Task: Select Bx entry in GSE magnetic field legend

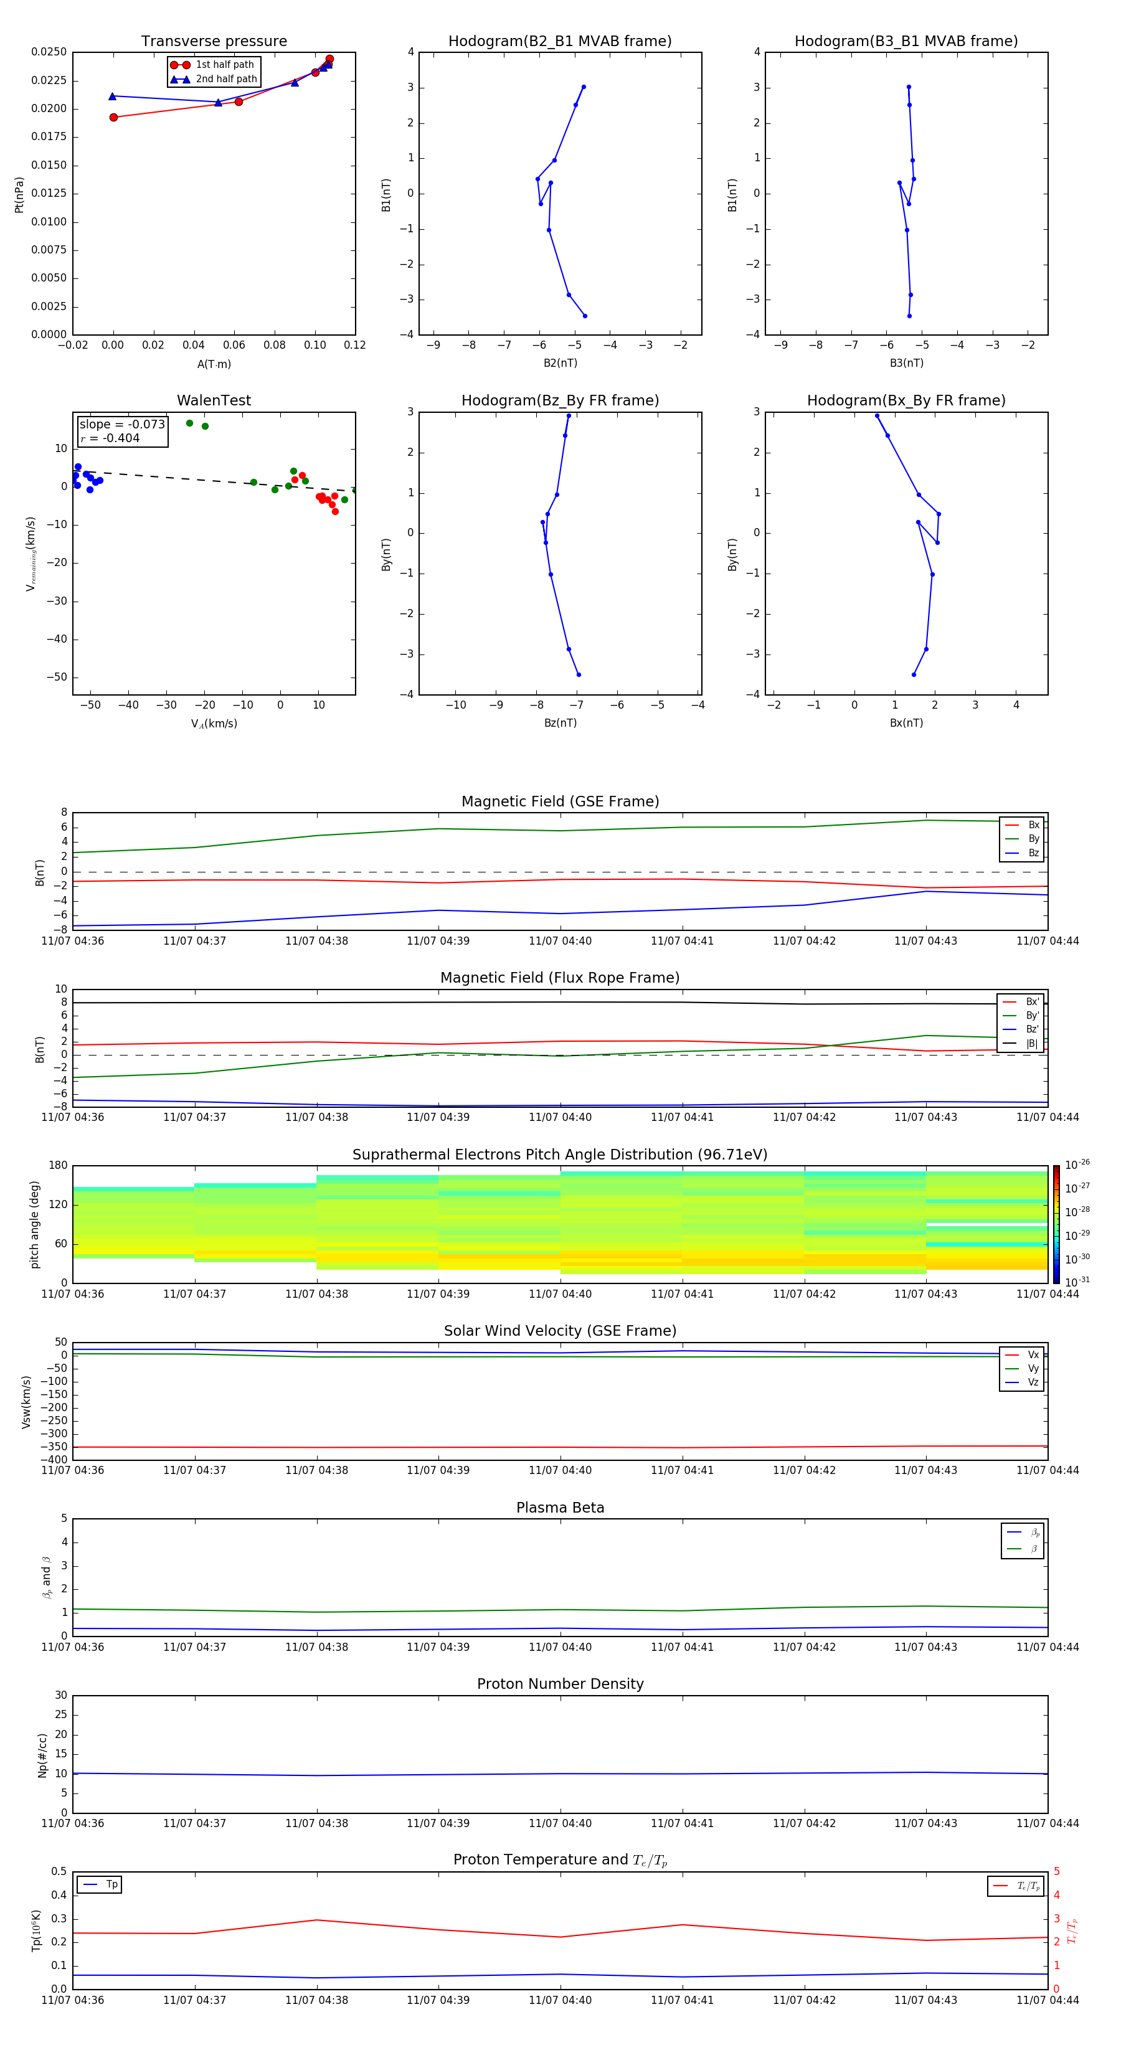Action: tap(1022, 825)
